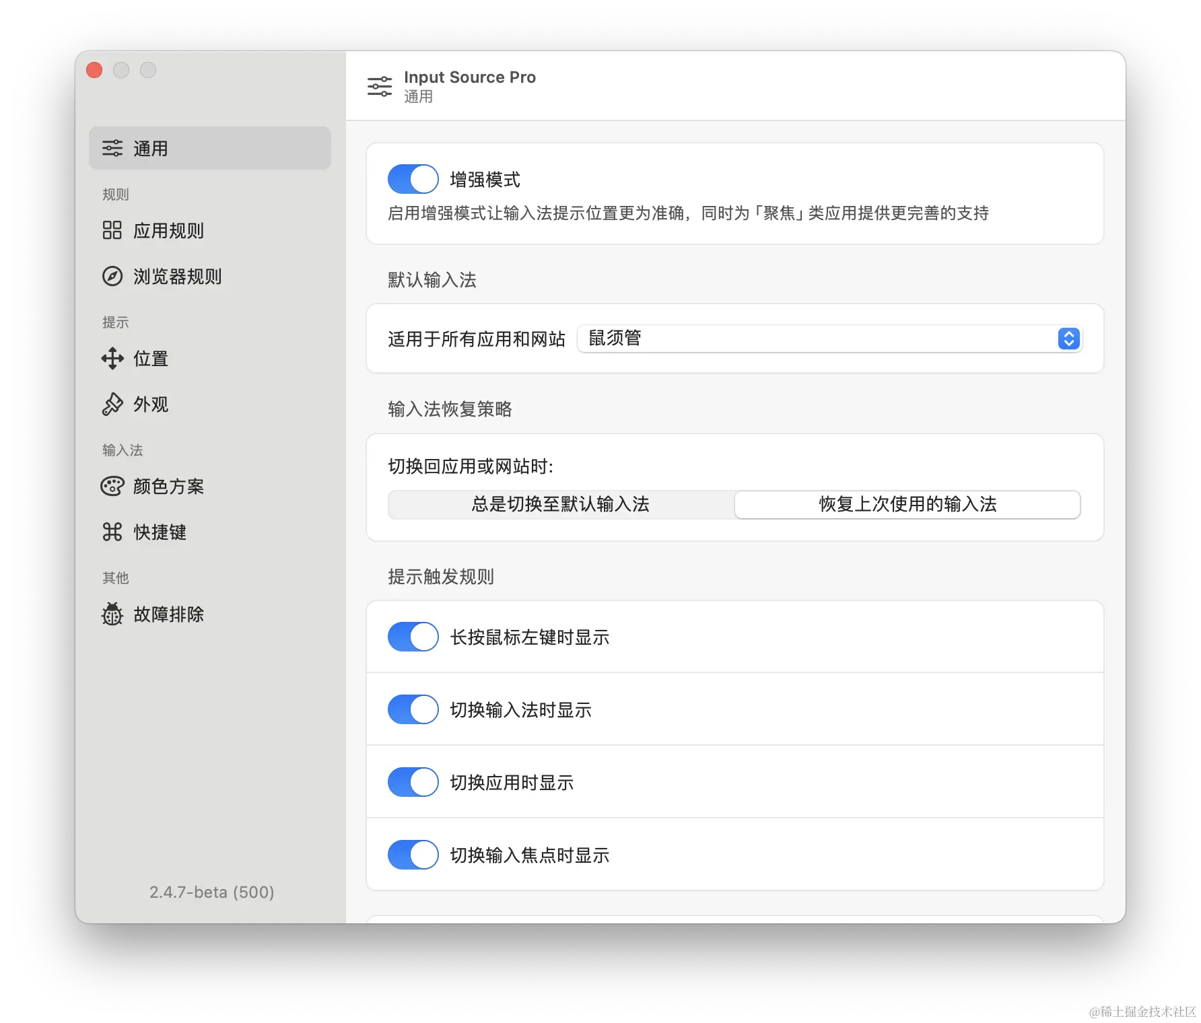Screen dimensions: 1201x1023
Task: Turn off 长按鼠标左键时显示
Action: click(x=413, y=636)
